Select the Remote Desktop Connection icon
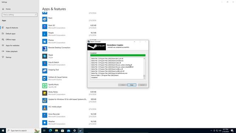 (x=45, y=49)
